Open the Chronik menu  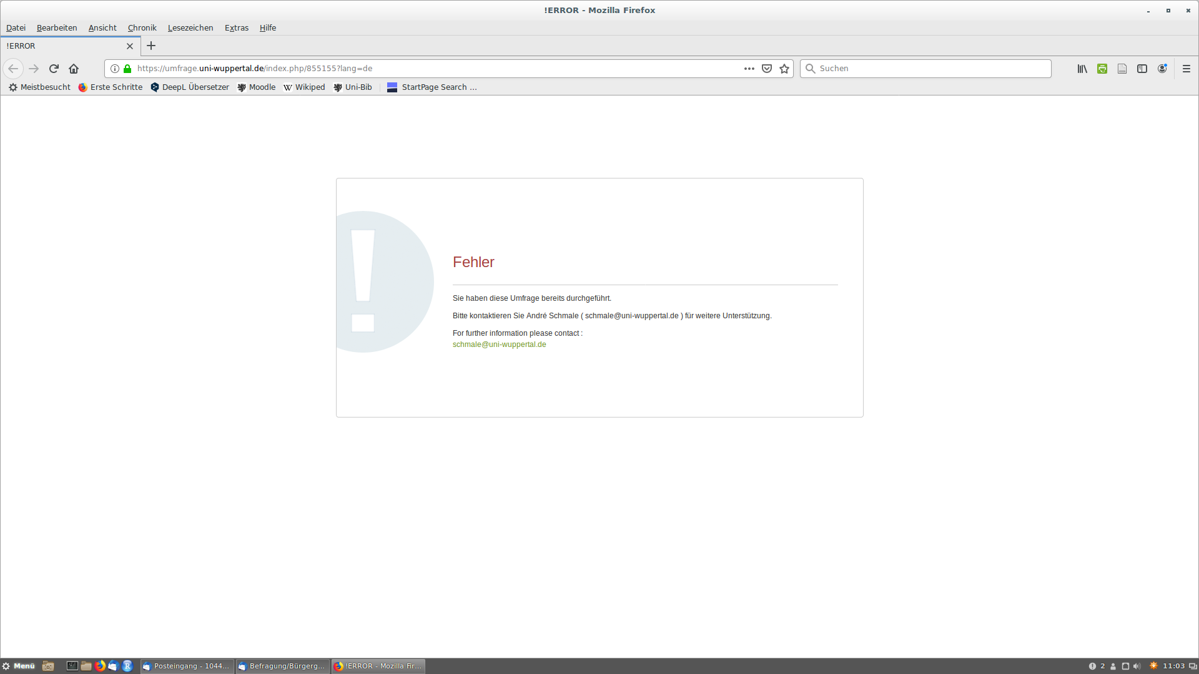(x=142, y=28)
